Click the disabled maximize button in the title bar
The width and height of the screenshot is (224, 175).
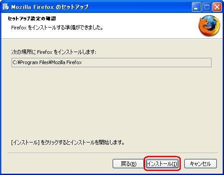tap(207, 7)
